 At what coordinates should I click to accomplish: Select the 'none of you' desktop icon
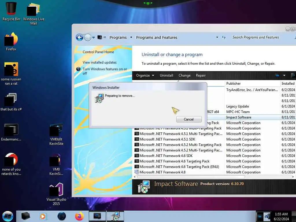11,164
